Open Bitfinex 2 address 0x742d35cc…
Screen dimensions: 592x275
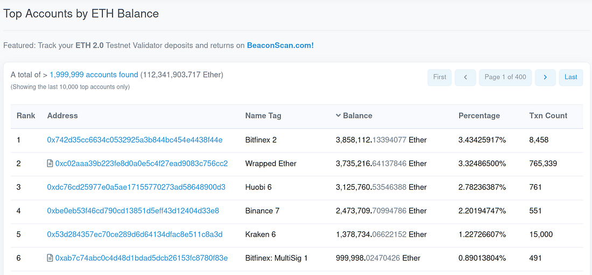point(135,140)
